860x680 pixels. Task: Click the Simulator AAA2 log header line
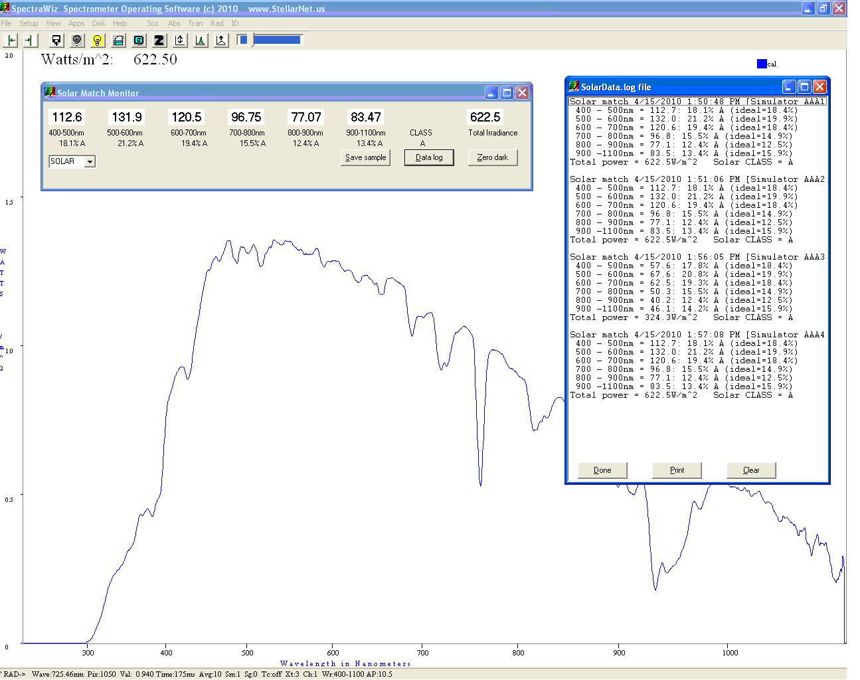(697, 179)
